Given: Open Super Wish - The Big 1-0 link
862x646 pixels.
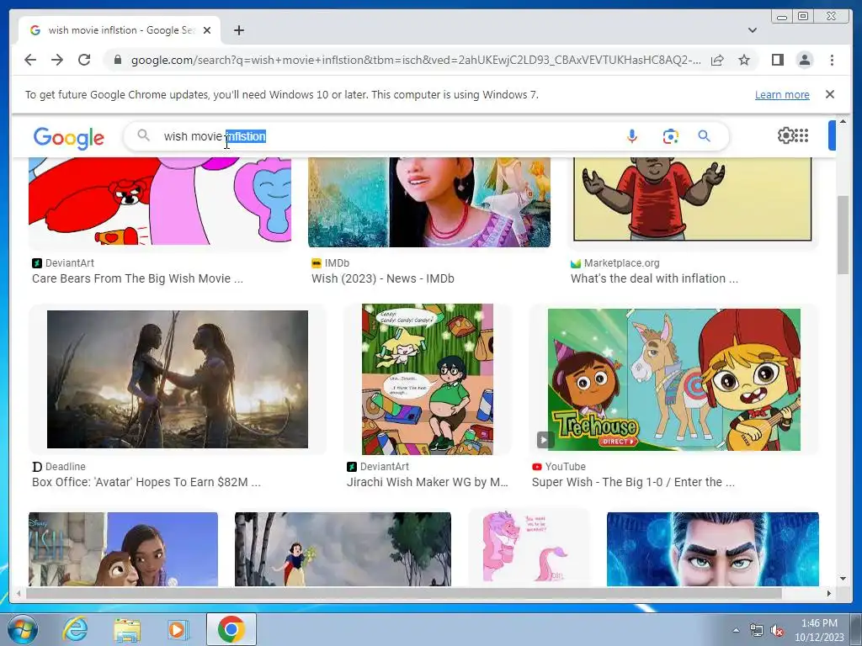Looking at the screenshot, I should coord(633,482).
